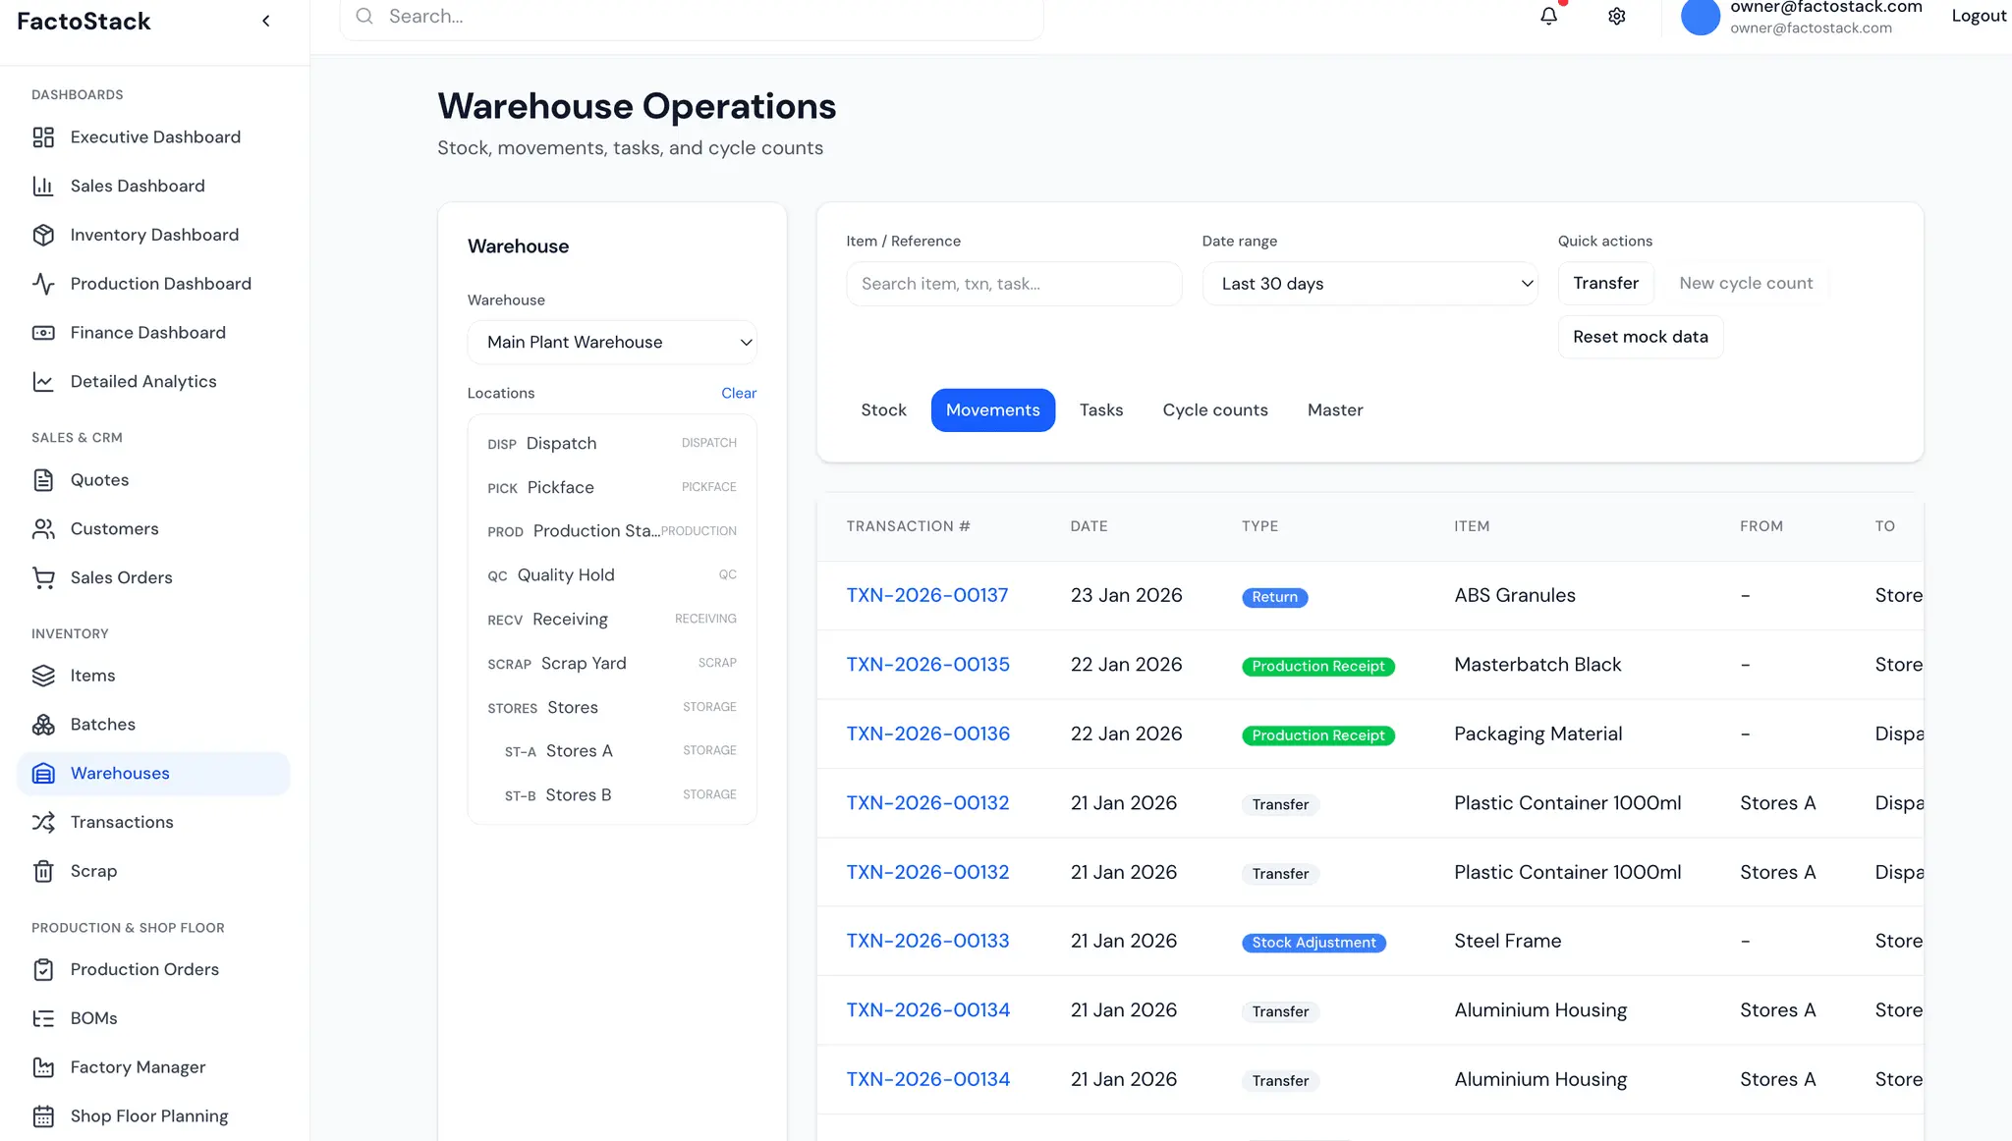Image resolution: width=2012 pixels, height=1141 pixels.
Task: Select the Receiving location
Action: [612, 620]
